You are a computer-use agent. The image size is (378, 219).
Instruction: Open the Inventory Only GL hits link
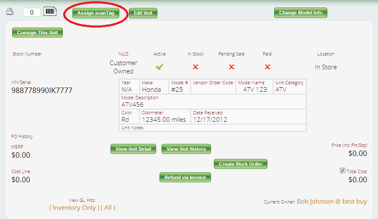74,207
